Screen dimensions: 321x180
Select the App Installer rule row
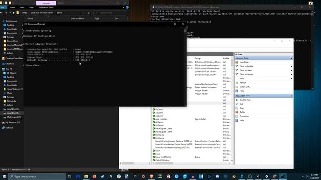click(192, 119)
